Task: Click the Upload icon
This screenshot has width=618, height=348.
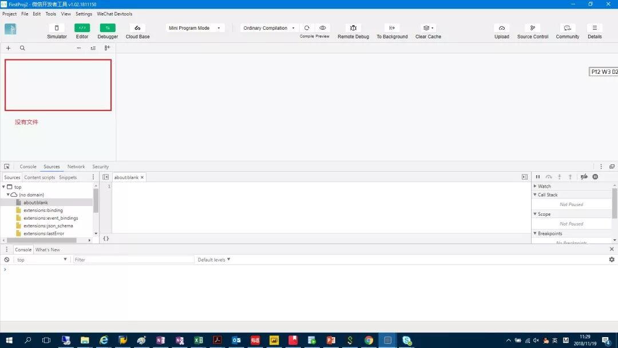Action: 502,28
